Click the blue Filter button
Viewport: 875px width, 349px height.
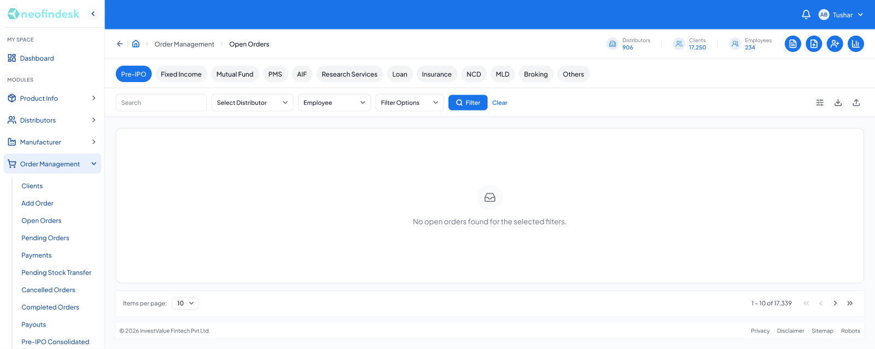[x=468, y=102]
